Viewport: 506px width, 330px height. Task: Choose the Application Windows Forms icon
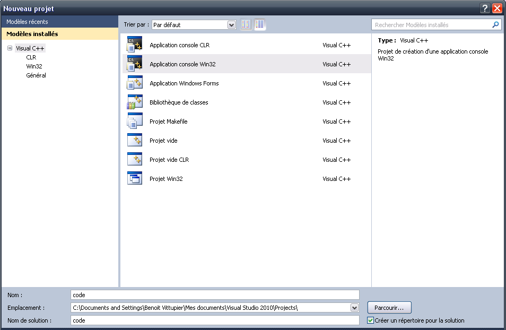[135, 83]
